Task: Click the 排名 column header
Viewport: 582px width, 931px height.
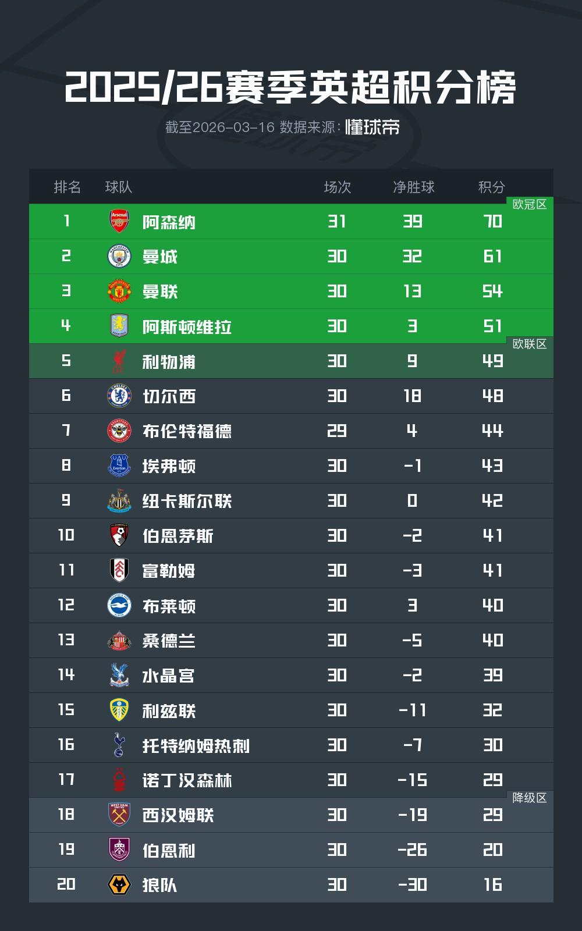Action: [67, 187]
